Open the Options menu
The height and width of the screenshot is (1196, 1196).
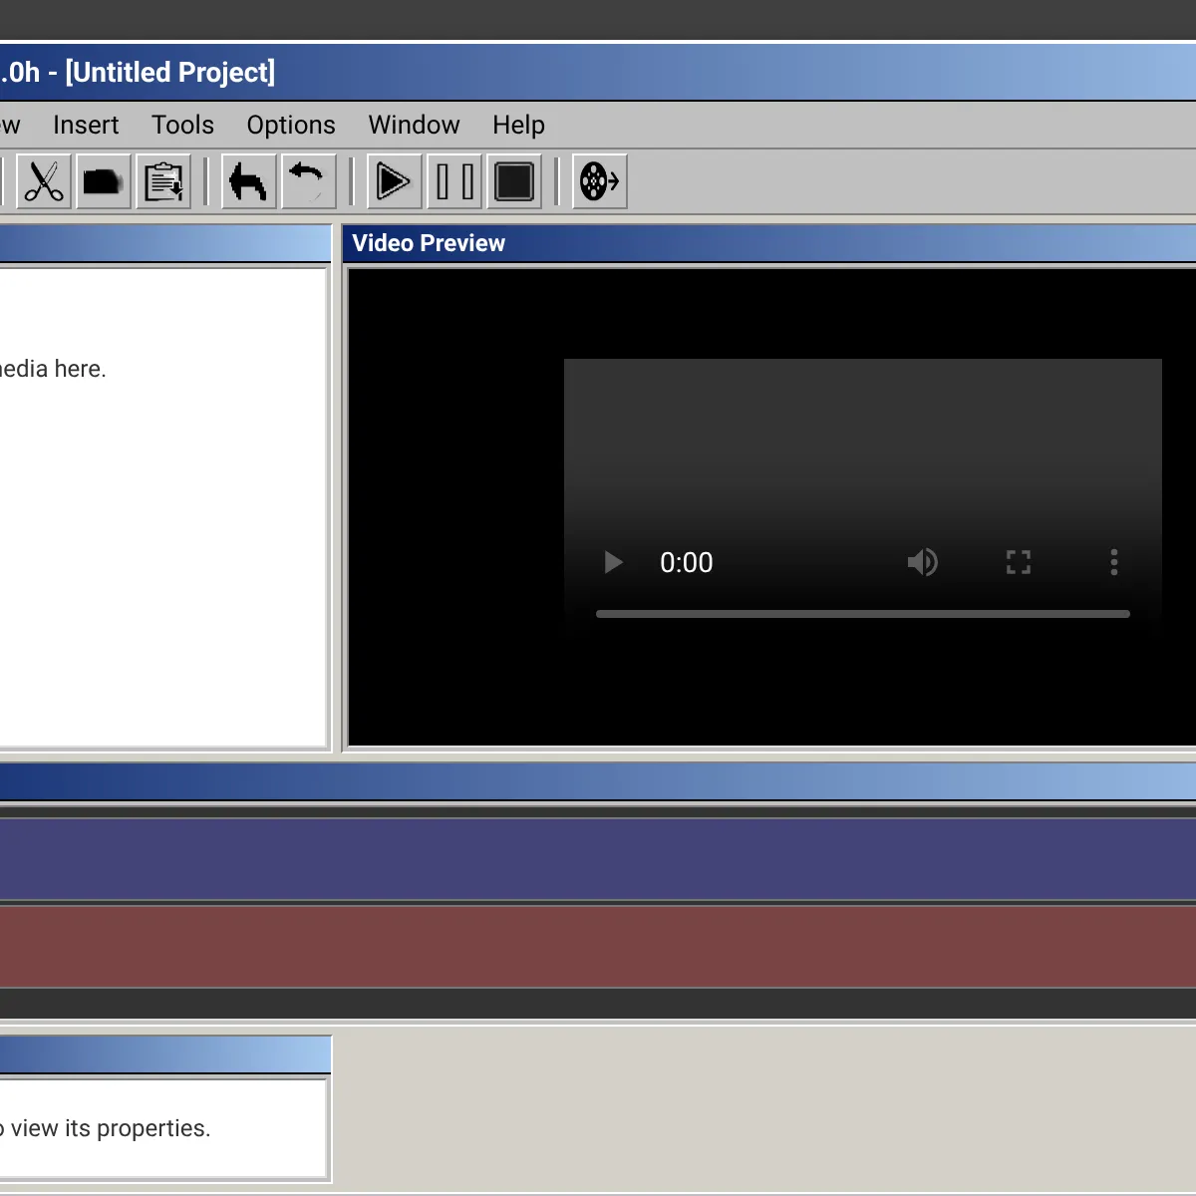[291, 125]
